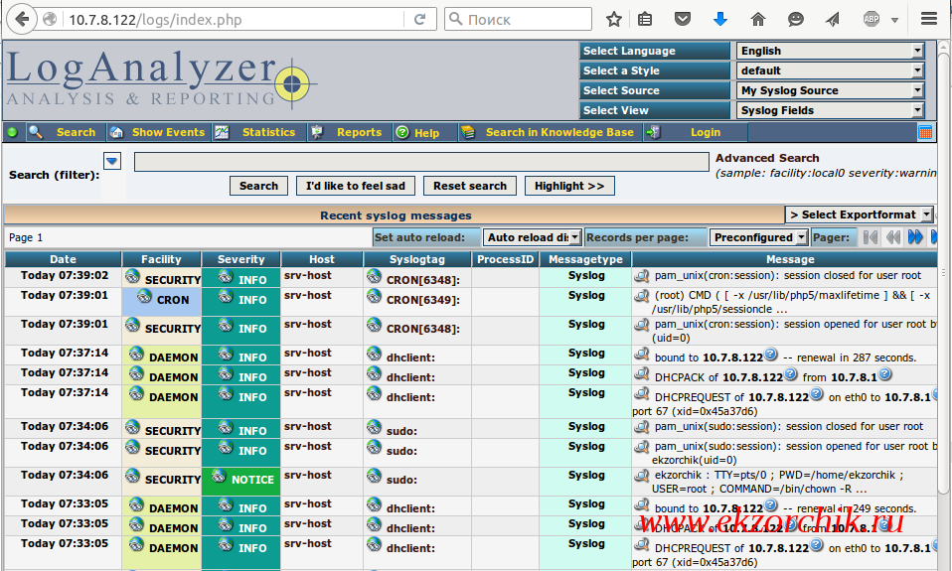Image resolution: width=952 pixels, height=571 pixels.
Task: Open the ABP icon dropdown arrow
Action: click(x=894, y=20)
